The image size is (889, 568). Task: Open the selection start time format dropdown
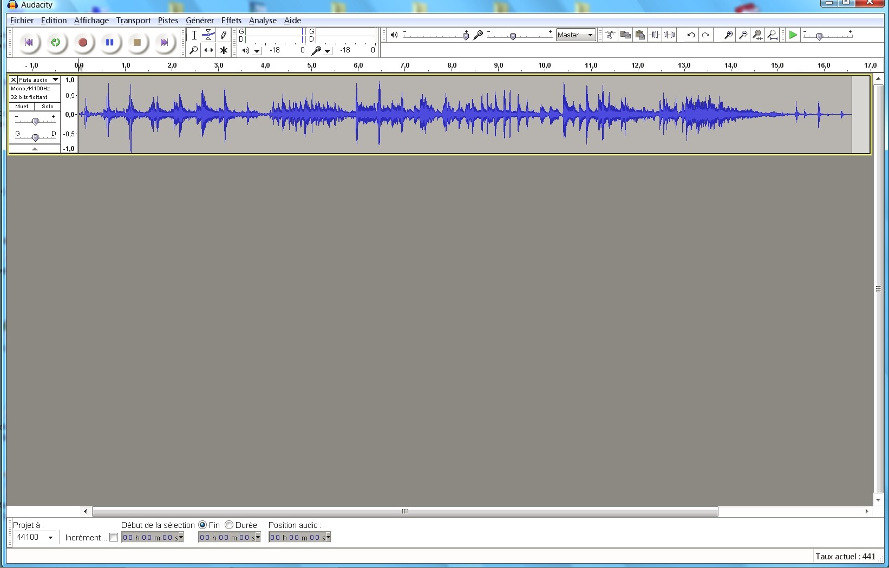[181, 537]
